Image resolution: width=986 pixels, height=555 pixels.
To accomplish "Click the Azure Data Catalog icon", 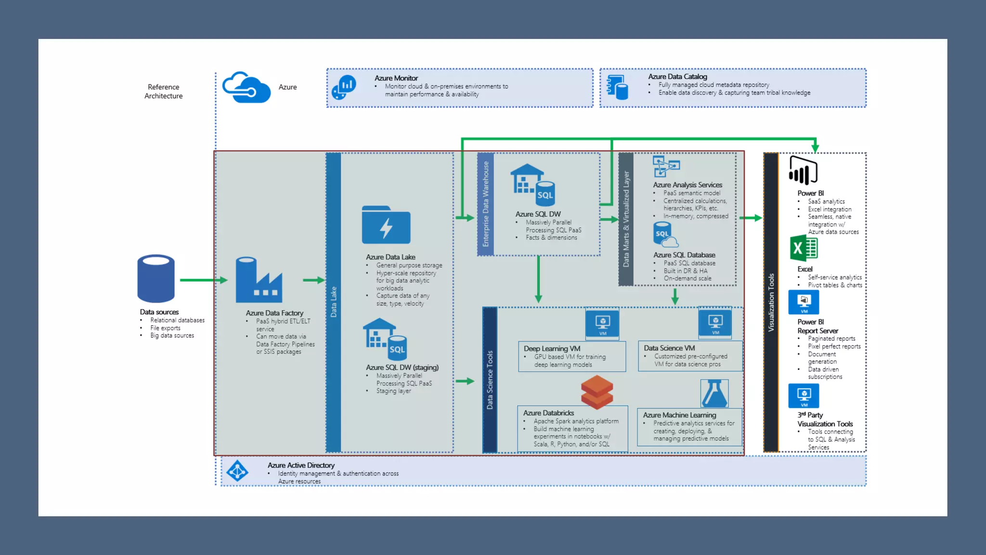I will (617, 87).
